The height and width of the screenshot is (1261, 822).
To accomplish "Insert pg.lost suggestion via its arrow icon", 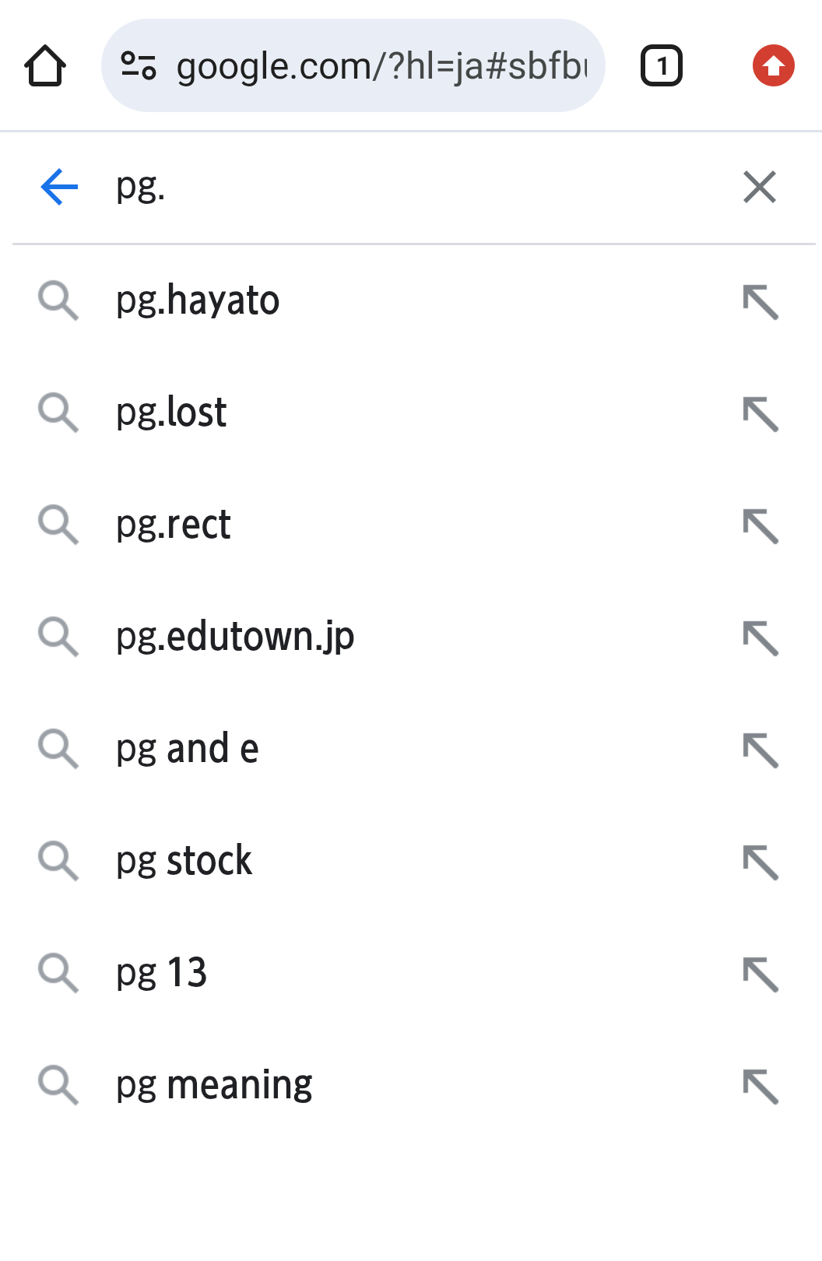I will (x=760, y=414).
